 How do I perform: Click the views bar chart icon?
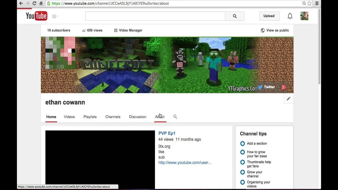click(84, 30)
